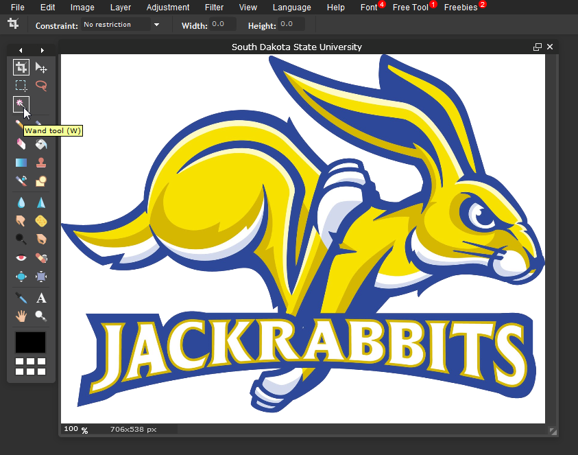Pick the Lasso tool

[x=41, y=86]
